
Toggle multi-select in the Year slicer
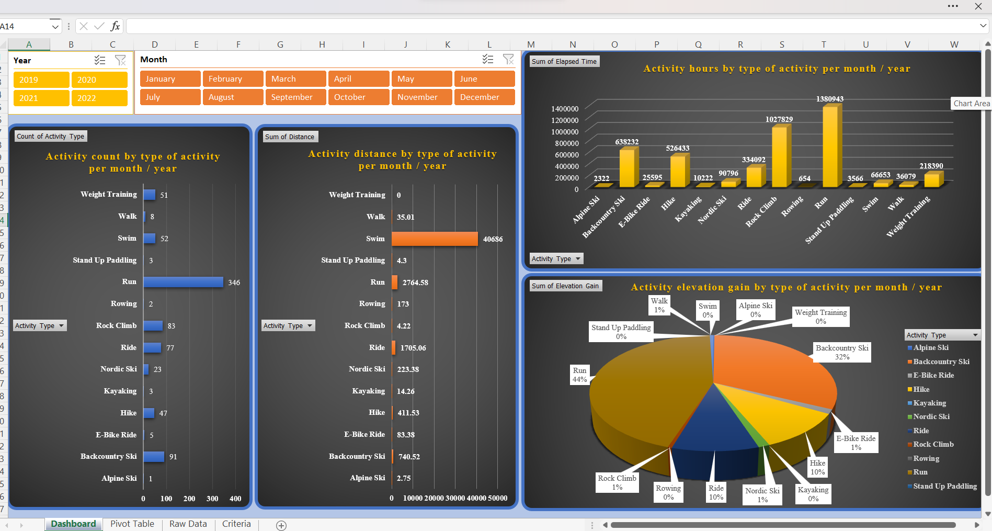100,61
